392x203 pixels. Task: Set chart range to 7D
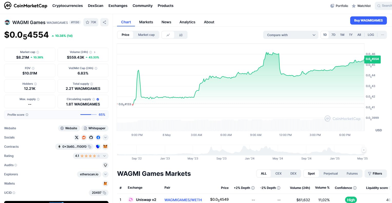coord(333,35)
